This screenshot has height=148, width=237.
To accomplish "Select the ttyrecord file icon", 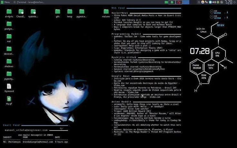I will point(9,88).
